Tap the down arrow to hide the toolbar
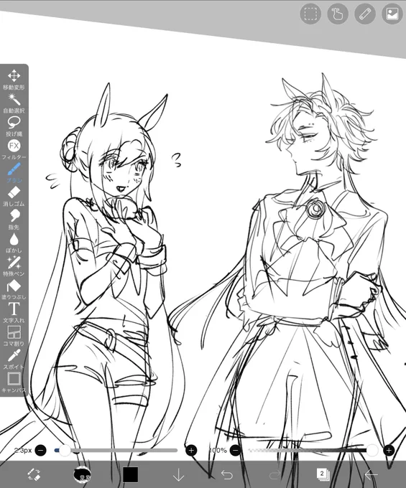 click(x=178, y=475)
